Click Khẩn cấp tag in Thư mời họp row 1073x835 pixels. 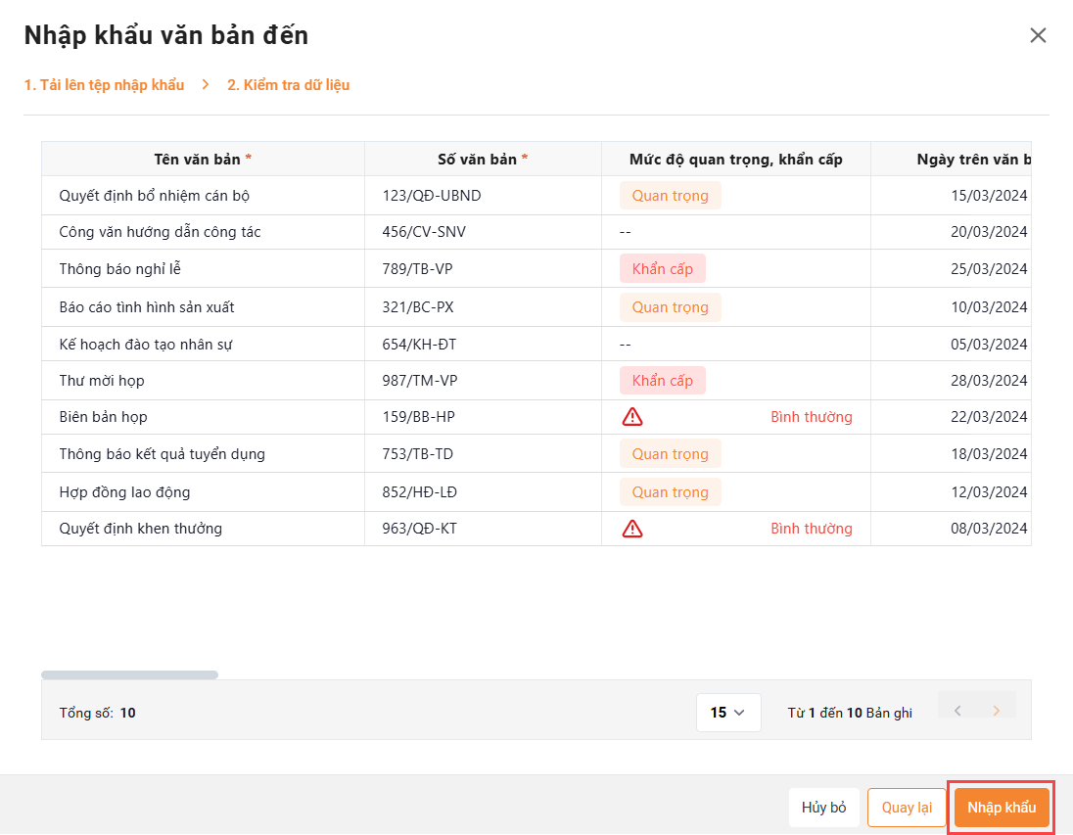(662, 381)
